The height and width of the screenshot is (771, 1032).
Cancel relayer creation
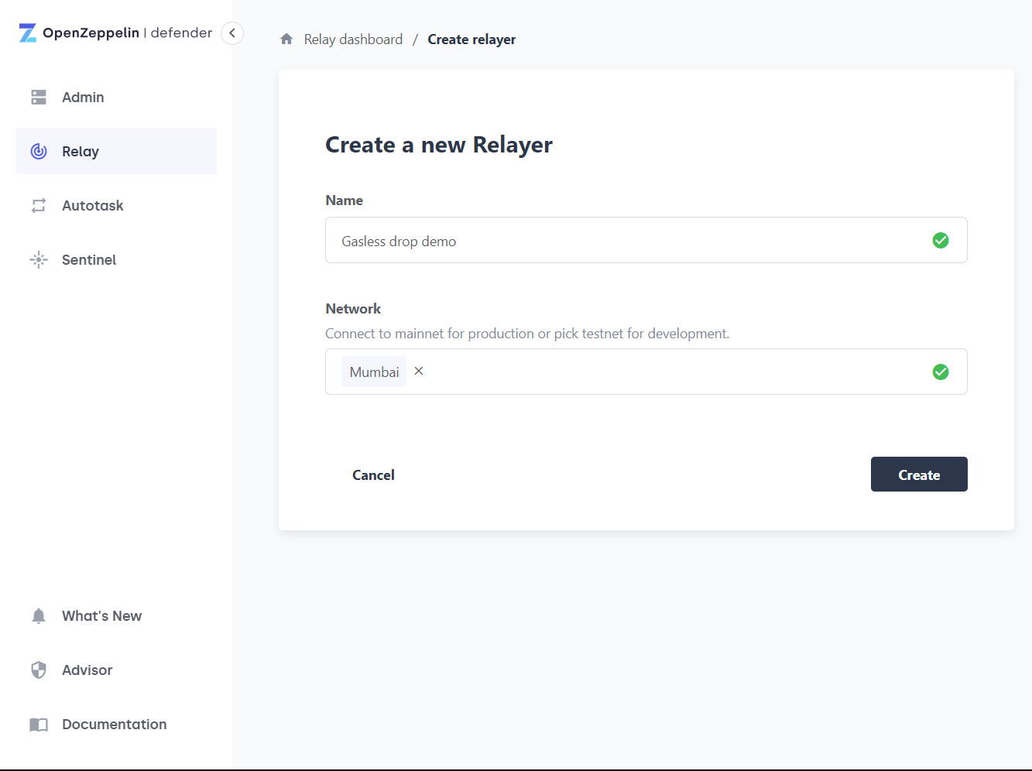[x=373, y=474]
